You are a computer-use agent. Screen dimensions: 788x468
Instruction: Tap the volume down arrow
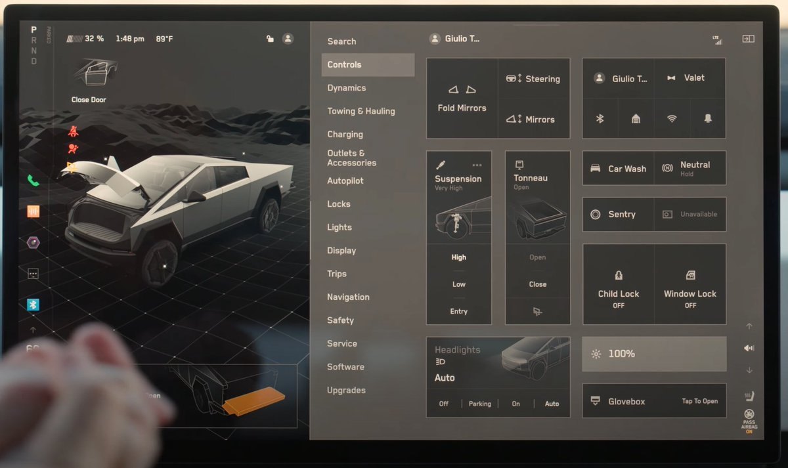pyautogui.click(x=749, y=371)
